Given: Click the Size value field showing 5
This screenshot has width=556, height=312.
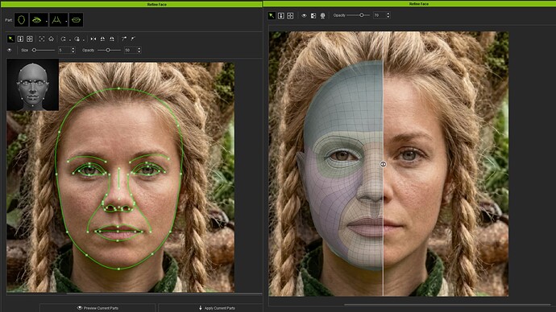Looking at the screenshot, I should point(64,50).
